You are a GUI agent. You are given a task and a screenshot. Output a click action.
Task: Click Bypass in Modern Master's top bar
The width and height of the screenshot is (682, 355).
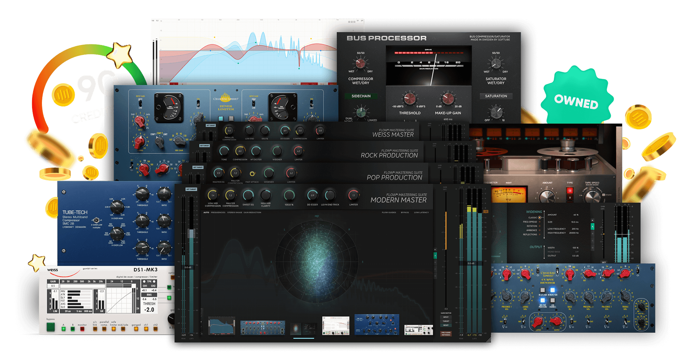(x=405, y=212)
